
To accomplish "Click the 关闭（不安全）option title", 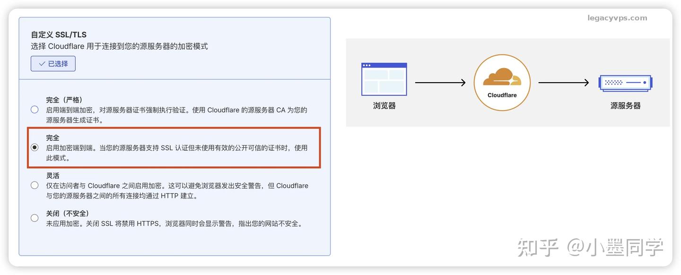I will point(68,213).
